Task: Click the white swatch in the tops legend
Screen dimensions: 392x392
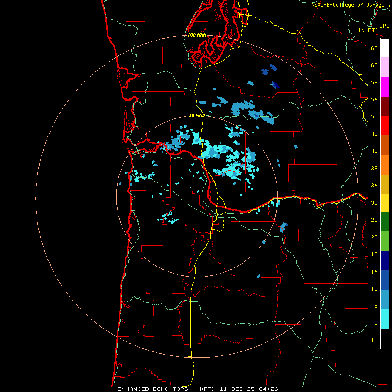Action: [385, 48]
